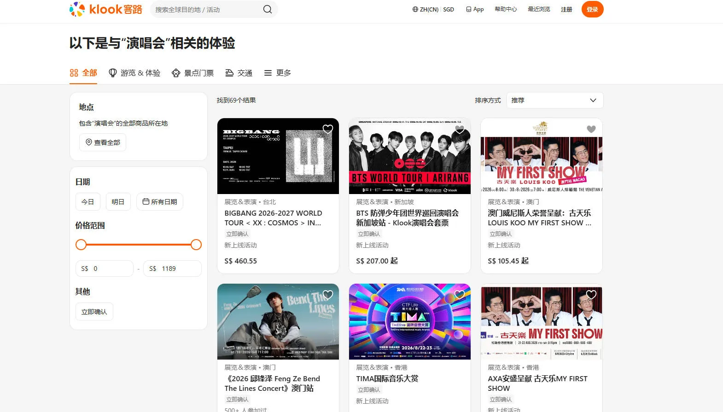The image size is (723, 412).
Task: Open the 所有日期 calendar picker
Action: click(x=160, y=202)
